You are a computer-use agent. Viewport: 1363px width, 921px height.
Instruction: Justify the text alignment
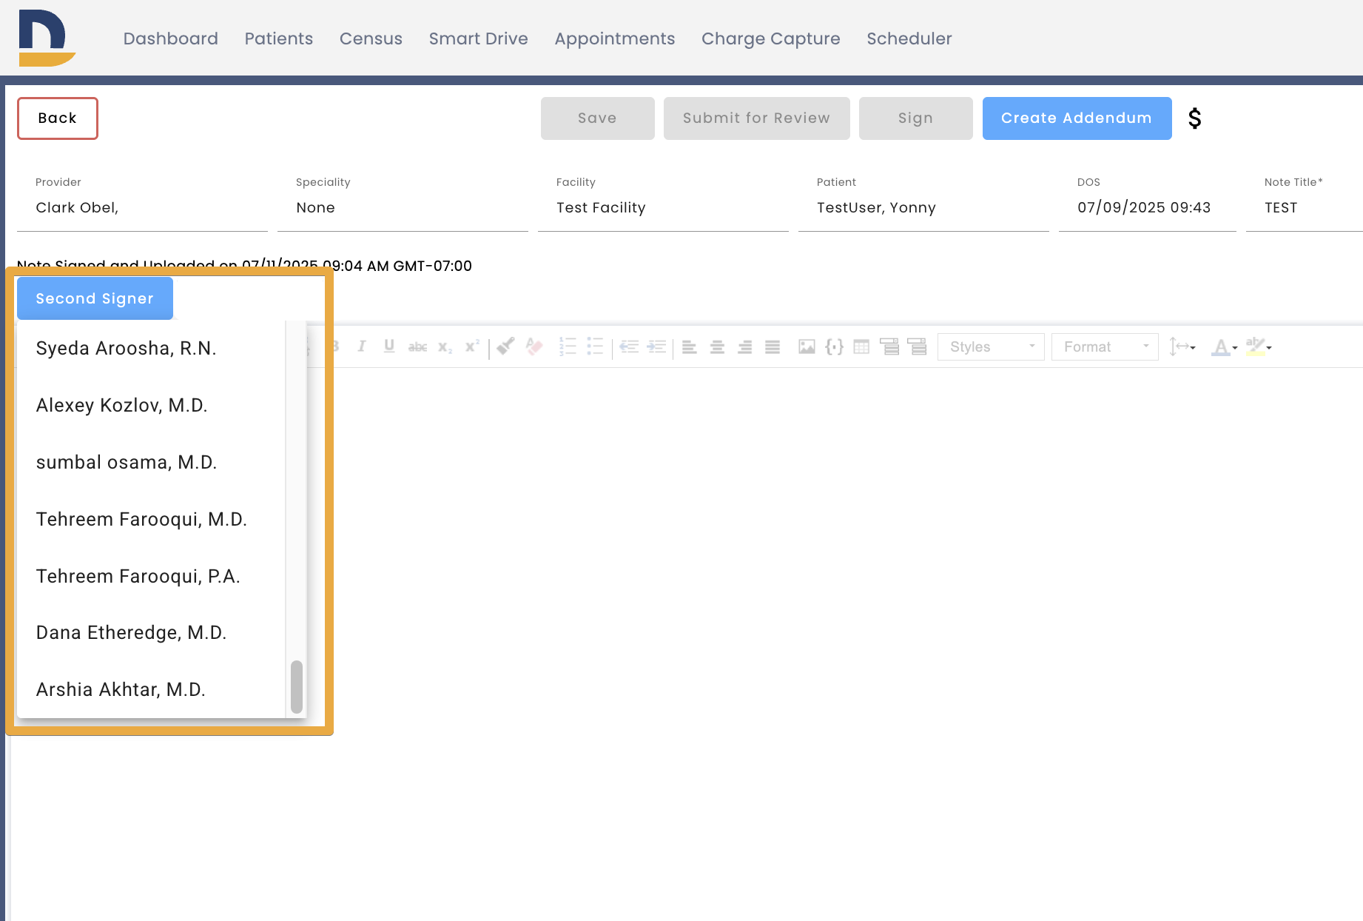773,346
